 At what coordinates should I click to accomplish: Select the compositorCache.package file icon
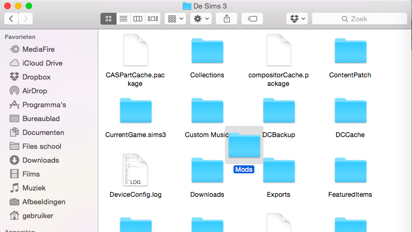coord(279,50)
